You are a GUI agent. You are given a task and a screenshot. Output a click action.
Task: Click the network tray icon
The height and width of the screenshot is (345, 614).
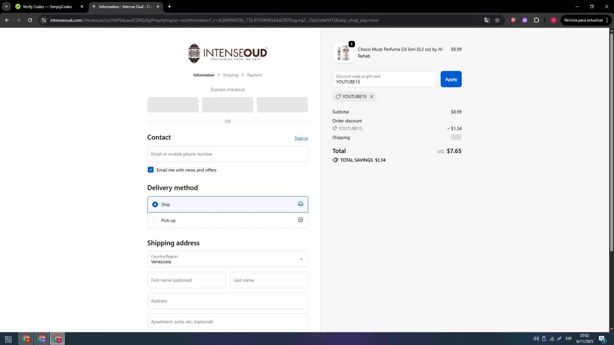coord(552,339)
